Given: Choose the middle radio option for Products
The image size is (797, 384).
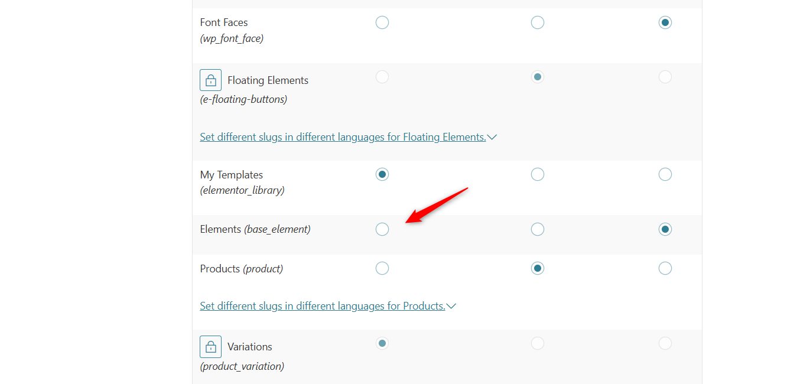Looking at the screenshot, I should 537,268.
